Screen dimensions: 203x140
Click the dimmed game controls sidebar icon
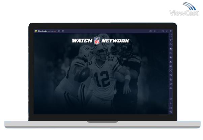(171, 53)
